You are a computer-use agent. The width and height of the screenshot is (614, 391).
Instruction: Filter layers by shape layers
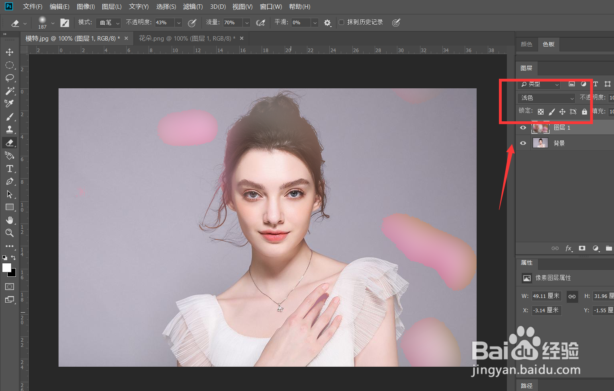coord(608,84)
